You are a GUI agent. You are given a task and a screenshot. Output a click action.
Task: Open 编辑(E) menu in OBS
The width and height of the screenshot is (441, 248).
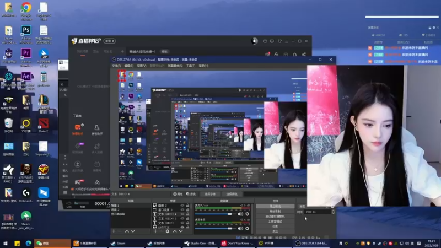[x=129, y=66]
